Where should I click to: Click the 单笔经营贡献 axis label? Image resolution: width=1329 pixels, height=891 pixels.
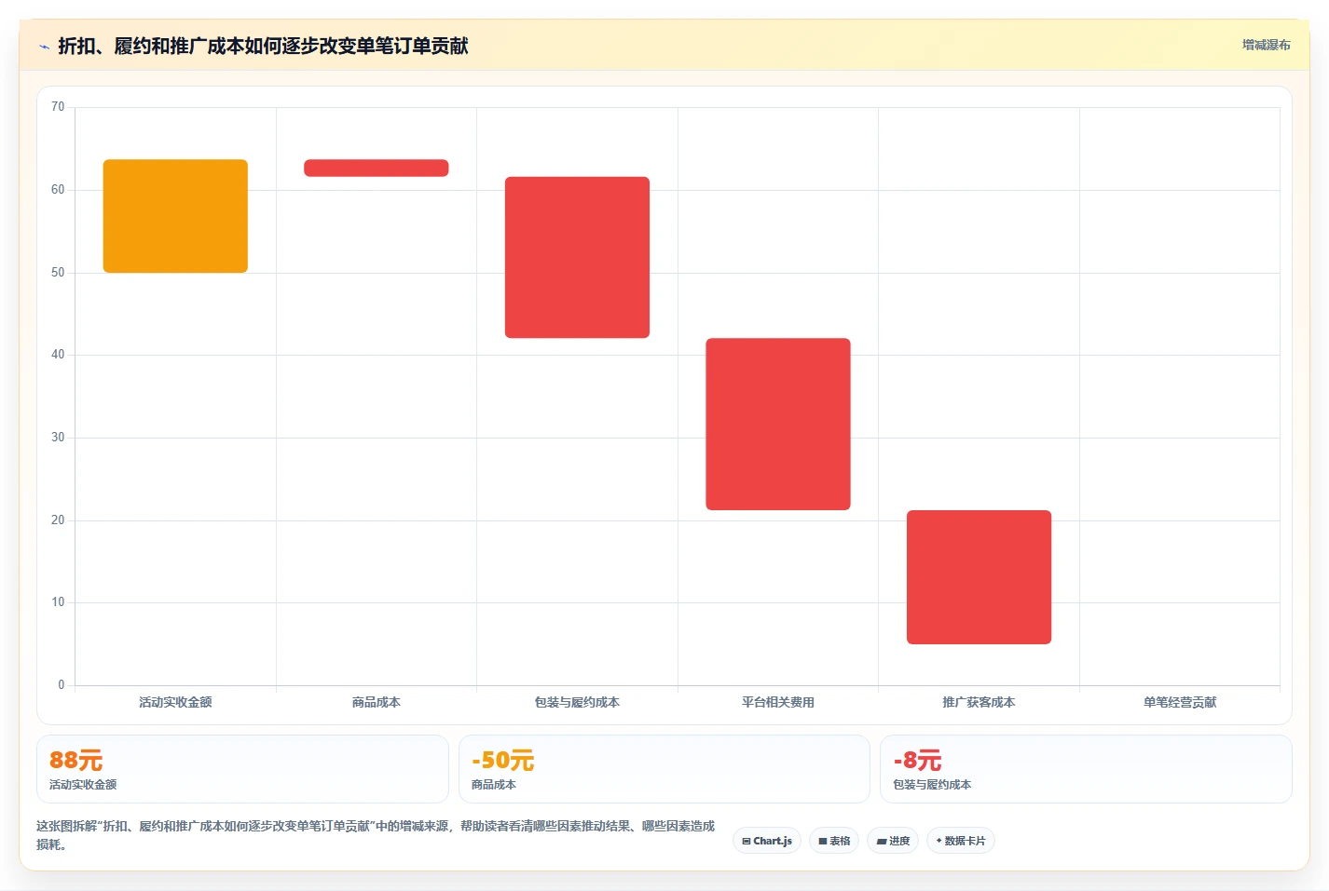1180,702
